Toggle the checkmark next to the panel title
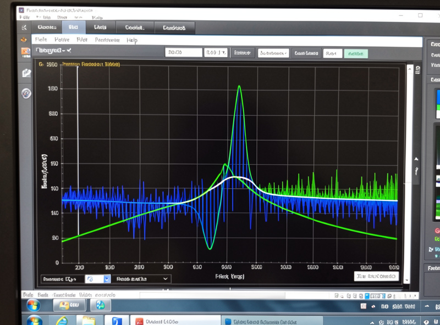Screen dimensions: 440x325 click(x=69, y=50)
